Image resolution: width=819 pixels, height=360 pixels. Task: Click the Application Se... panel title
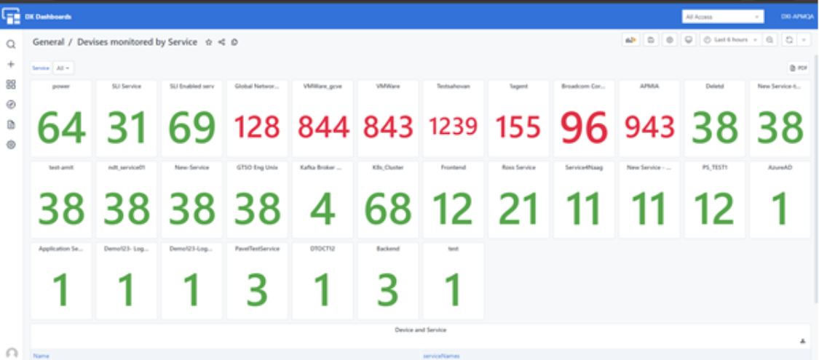(x=62, y=249)
